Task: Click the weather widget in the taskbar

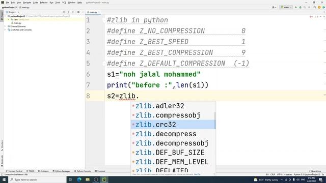Action: (266, 179)
